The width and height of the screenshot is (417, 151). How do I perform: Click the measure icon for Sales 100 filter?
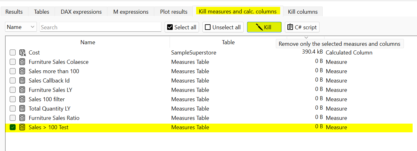click(22, 99)
